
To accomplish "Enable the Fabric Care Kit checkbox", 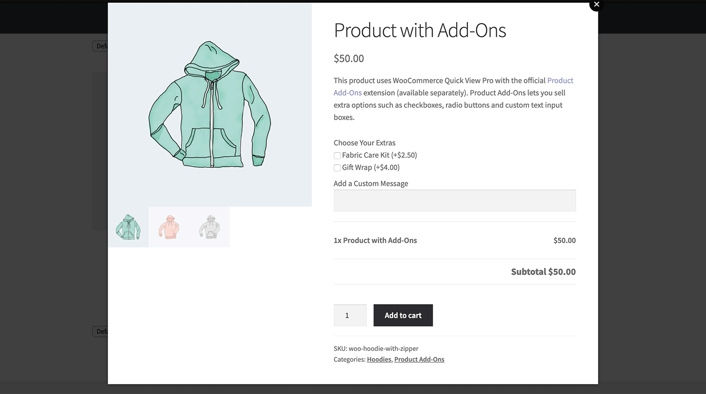I will 337,155.
